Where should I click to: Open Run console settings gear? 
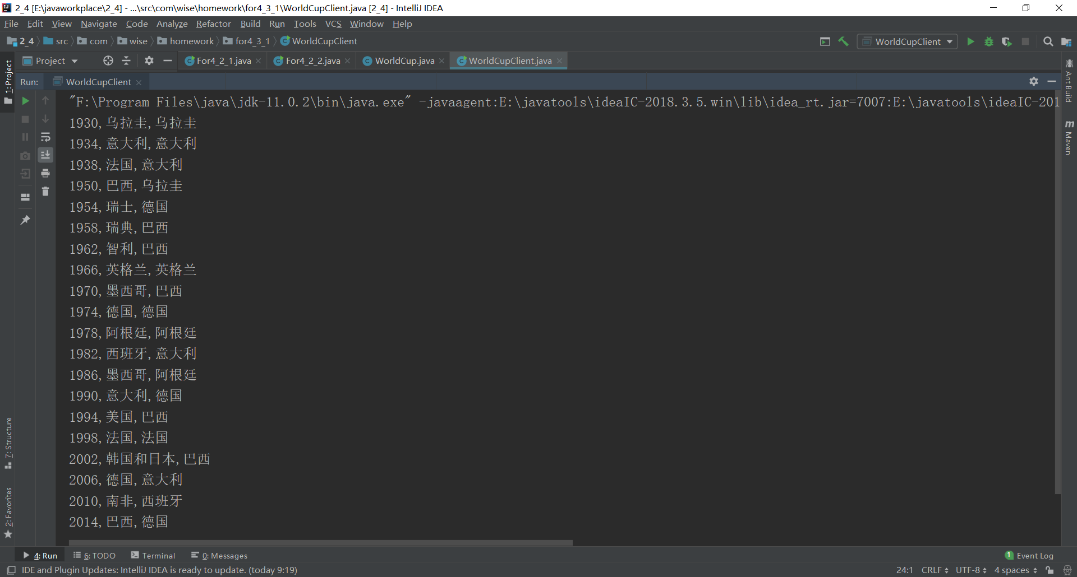point(1034,81)
